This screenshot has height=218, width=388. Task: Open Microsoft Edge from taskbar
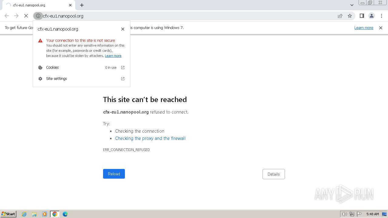point(65,214)
